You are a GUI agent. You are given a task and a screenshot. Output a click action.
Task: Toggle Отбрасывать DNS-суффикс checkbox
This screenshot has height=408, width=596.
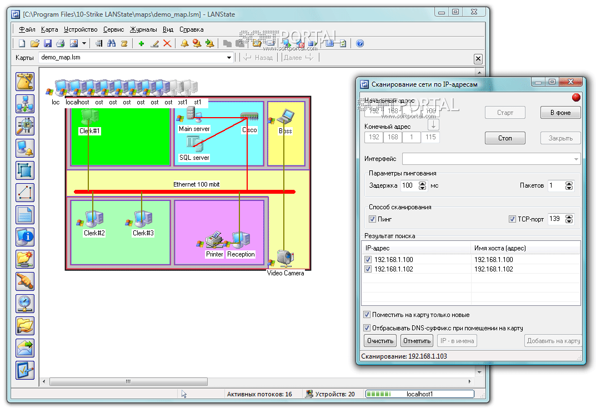pos(367,328)
